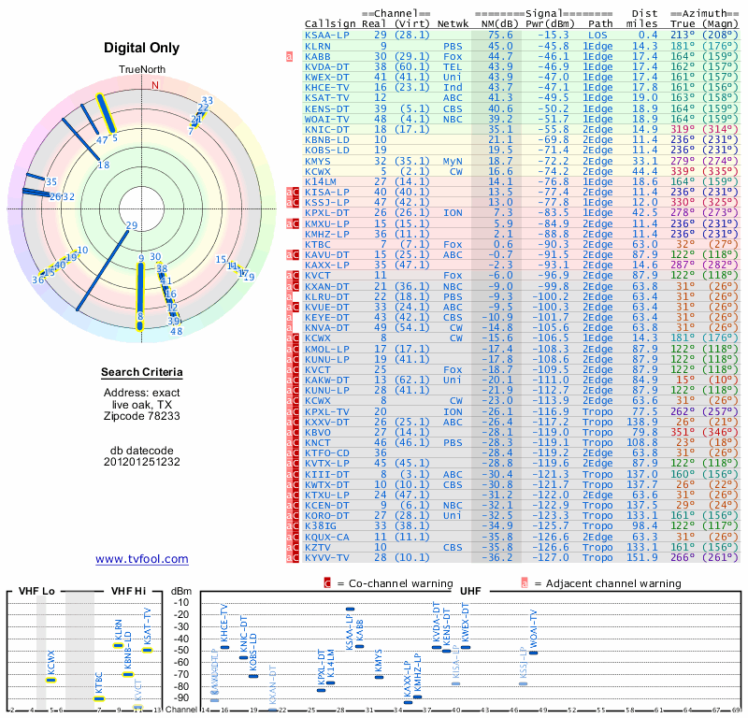Click the pink adjacent channel warning legend icon
The width and height of the screenshot is (748, 718).
525,583
